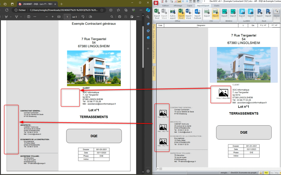
Task: Click CSV Export button
Action: pyautogui.click(x=207, y=13)
